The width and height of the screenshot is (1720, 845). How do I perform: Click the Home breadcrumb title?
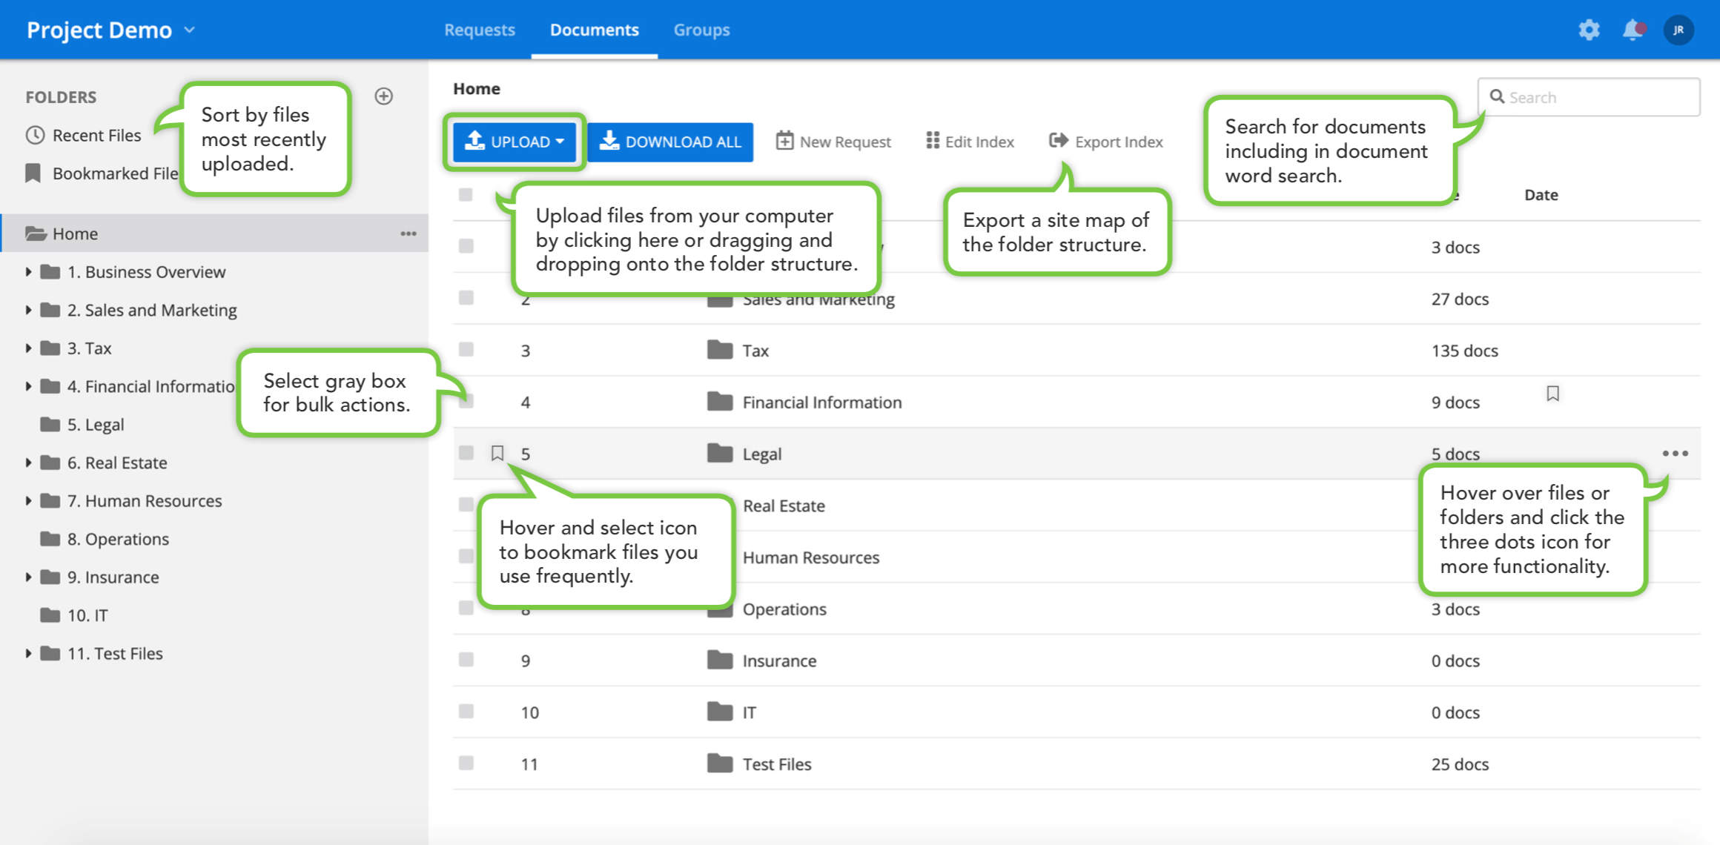point(477,89)
